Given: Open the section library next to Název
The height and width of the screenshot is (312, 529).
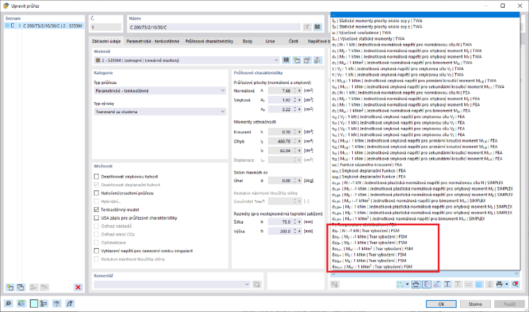Looking at the screenshot, I should tap(317, 27).
